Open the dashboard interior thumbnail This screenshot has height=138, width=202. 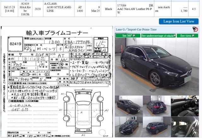(185, 105)
